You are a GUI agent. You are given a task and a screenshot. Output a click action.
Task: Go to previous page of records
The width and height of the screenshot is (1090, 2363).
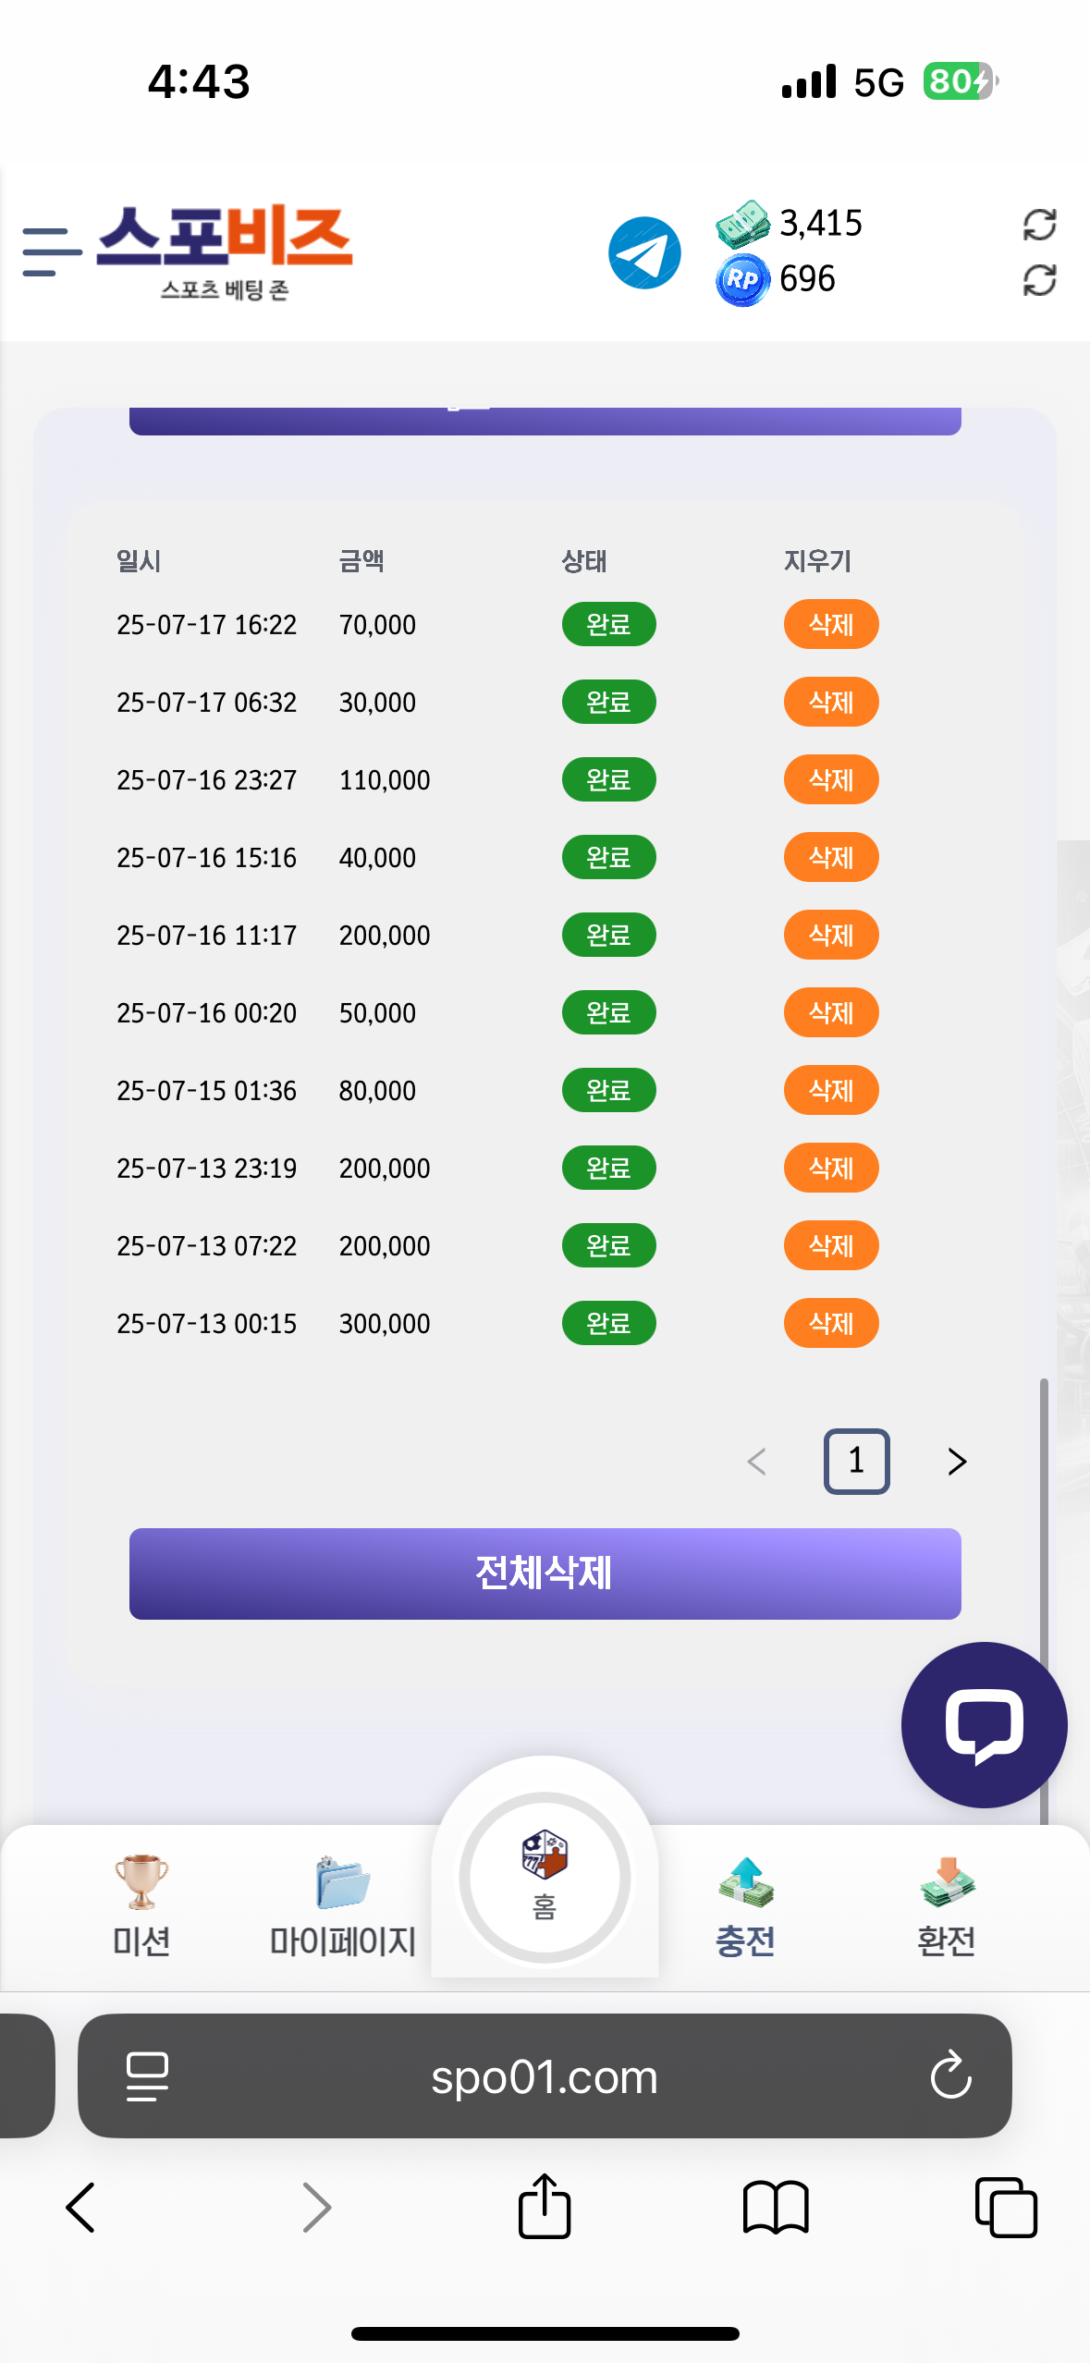click(x=756, y=1462)
